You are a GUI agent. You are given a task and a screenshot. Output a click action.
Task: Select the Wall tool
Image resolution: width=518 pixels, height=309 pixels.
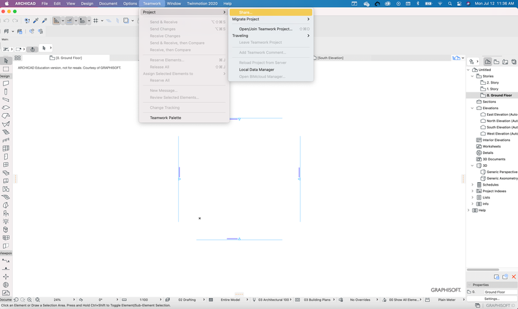tap(6, 83)
